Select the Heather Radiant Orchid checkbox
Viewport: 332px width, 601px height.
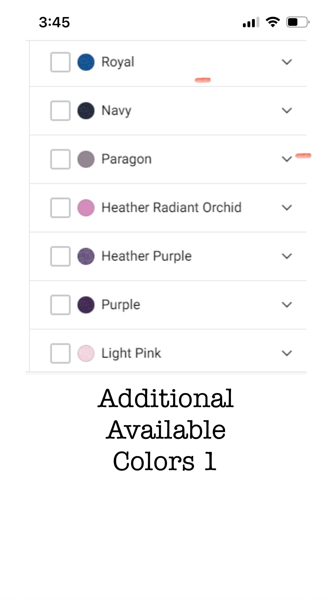(60, 208)
